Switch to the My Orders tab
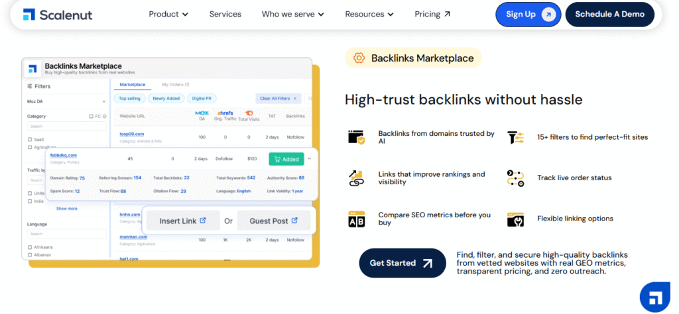Screen dimensions: 679x314 [176, 85]
